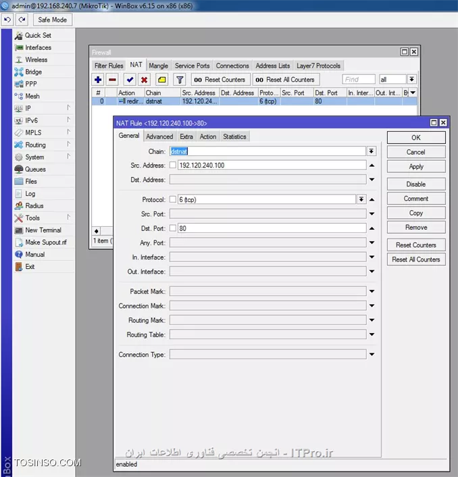Click the Disable button in the NAT Rule dialog

tap(416, 184)
